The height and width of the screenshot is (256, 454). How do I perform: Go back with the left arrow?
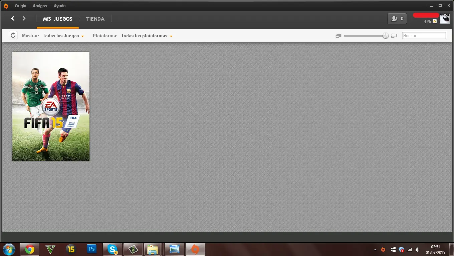coord(13,19)
